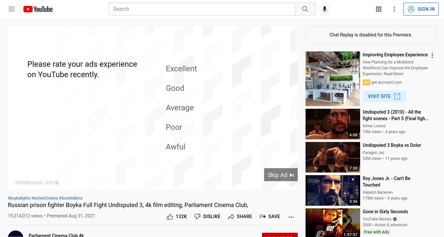Click the survey info icon

pyautogui.click(x=57, y=183)
